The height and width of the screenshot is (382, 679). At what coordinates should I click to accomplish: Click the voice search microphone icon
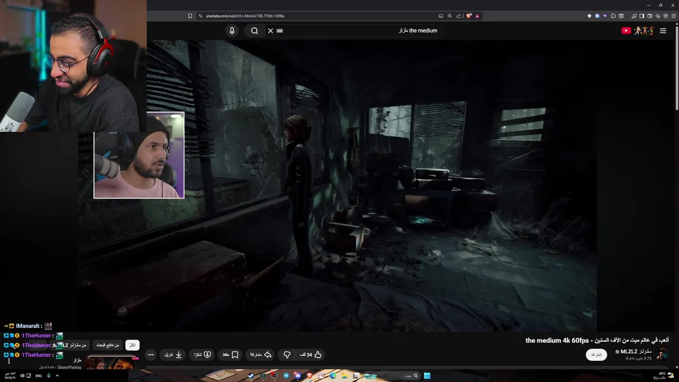pos(232,31)
